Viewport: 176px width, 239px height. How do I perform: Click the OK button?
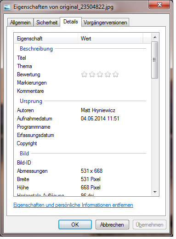pyautogui.click(x=75, y=225)
